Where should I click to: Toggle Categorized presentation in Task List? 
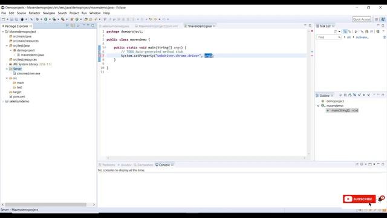pyautogui.click(x=345, y=31)
